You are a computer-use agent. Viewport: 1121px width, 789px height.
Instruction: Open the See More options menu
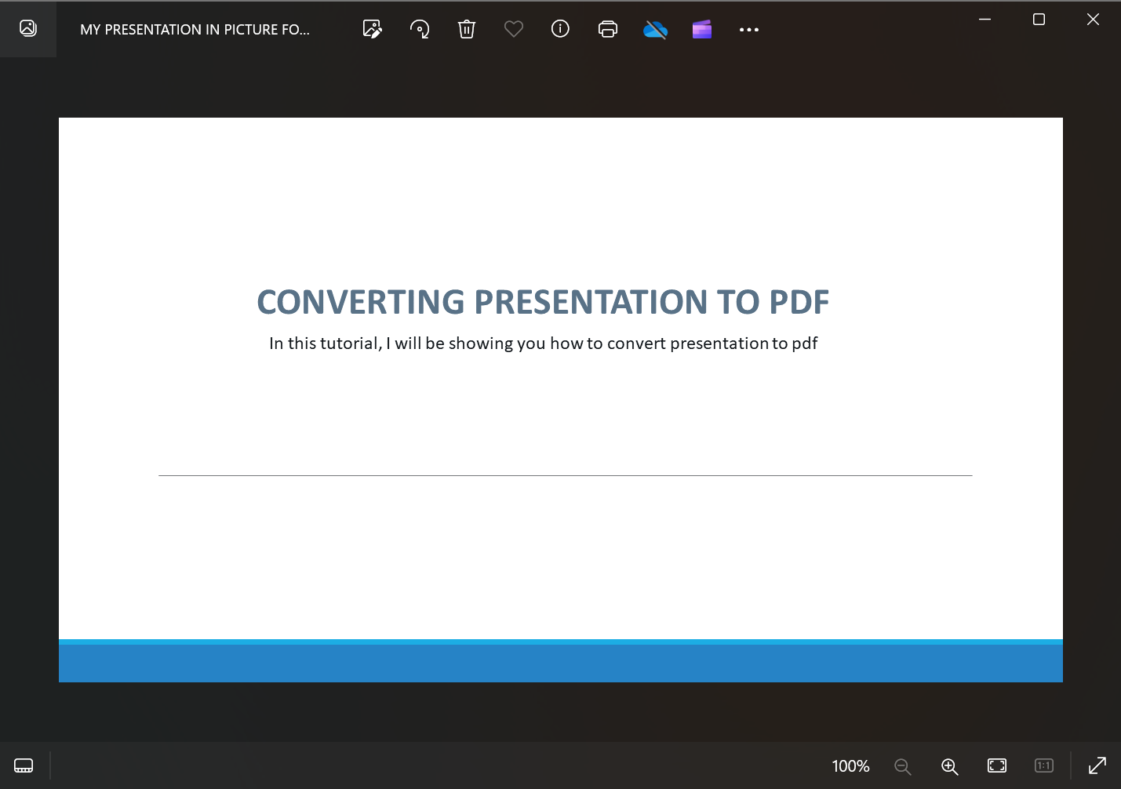[749, 29]
